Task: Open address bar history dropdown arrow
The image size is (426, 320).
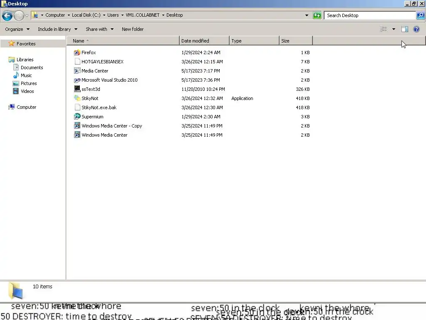Action: click(307, 15)
